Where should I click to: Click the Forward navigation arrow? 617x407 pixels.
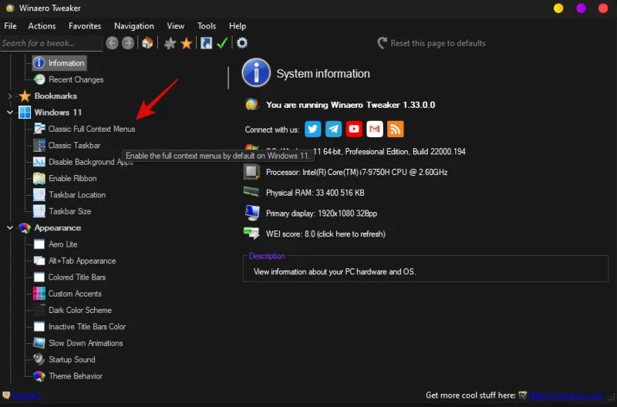click(127, 43)
